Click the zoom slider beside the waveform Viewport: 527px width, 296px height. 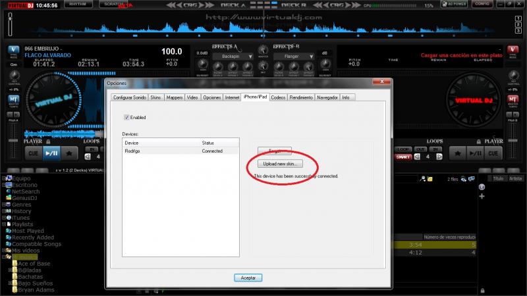coord(11,24)
